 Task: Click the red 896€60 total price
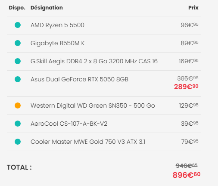tap(187, 175)
